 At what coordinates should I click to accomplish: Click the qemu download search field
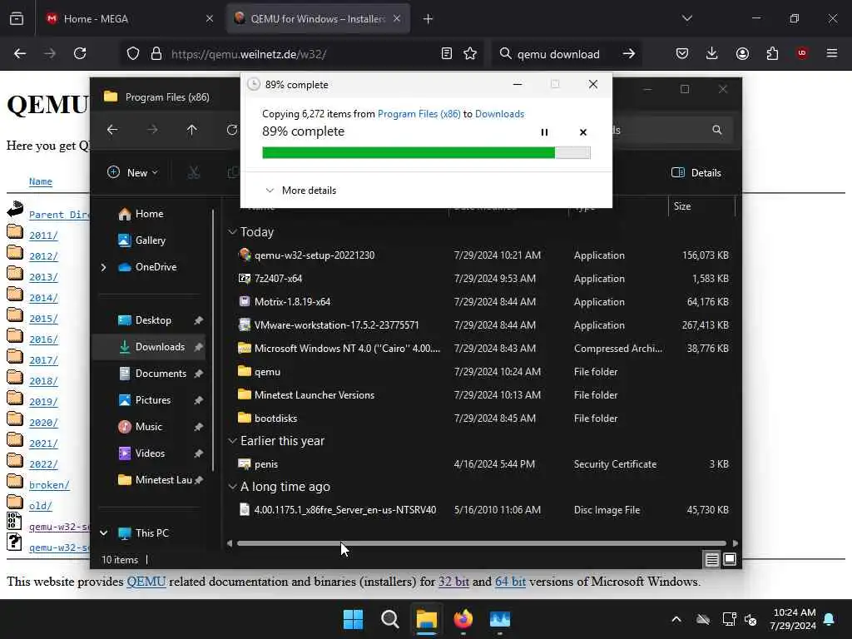(x=558, y=54)
